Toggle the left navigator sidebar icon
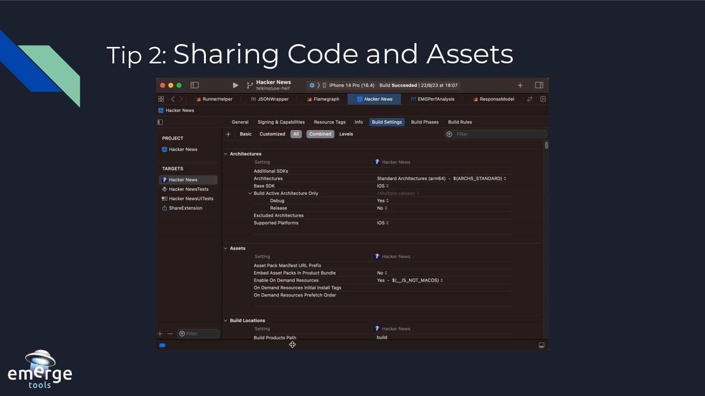Viewport: 705px width, 396px height. (x=195, y=85)
